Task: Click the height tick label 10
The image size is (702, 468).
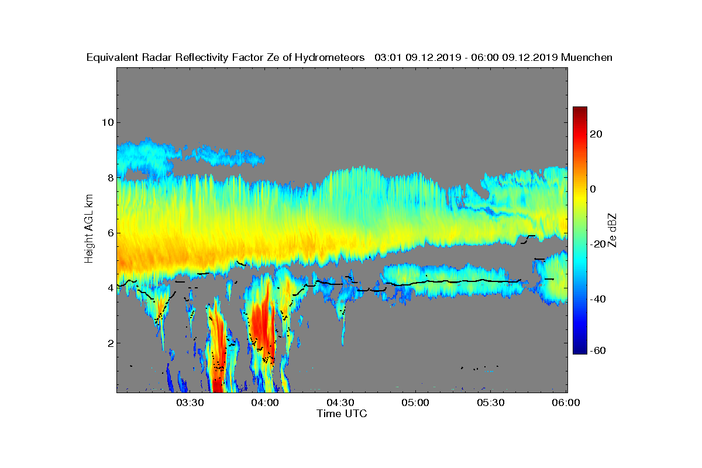Action: coord(107,122)
